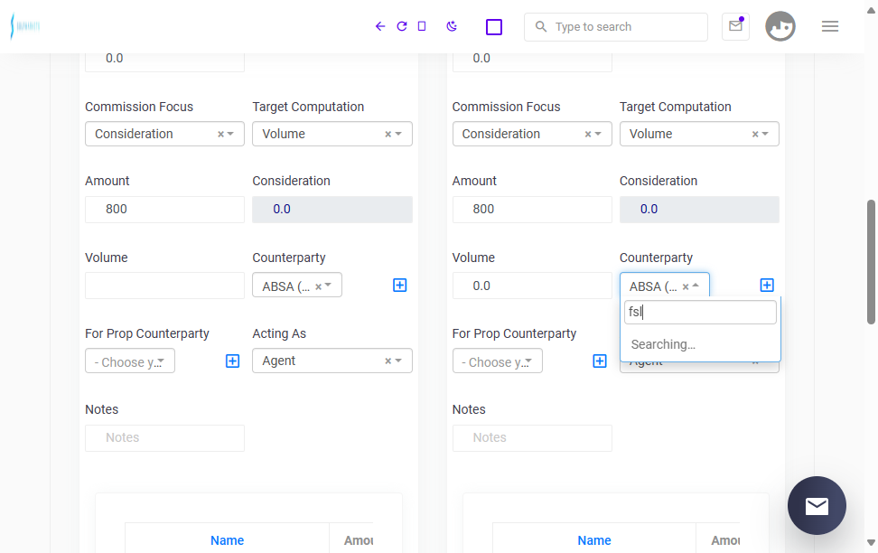Screen dimensions: 878x553
Task: Add new For Prop Counterparty in left panel
Action: (232, 361)
